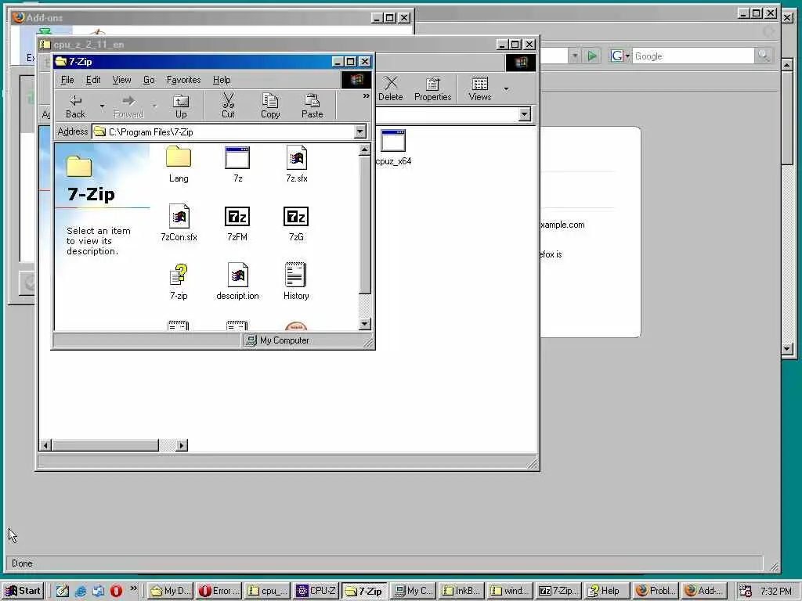Open Back button history dropdown arrow
The width and height of the screenshot is (802, 601).
(103, 106)
